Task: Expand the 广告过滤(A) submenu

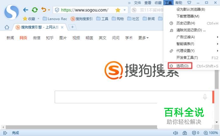Action: (191, 37)
